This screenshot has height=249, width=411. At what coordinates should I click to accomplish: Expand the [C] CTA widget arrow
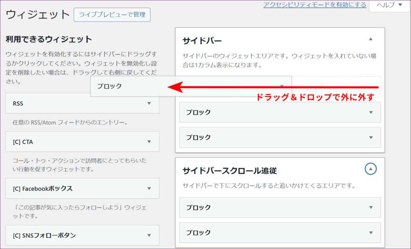[x=149, y=142]
